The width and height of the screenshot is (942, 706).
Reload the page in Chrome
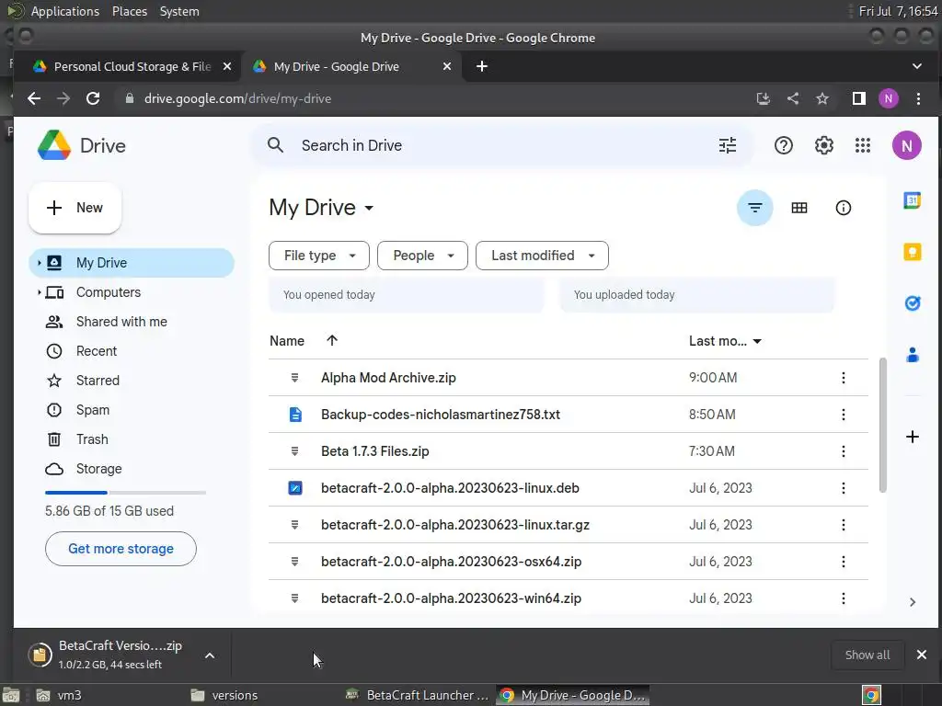(93, 98)
